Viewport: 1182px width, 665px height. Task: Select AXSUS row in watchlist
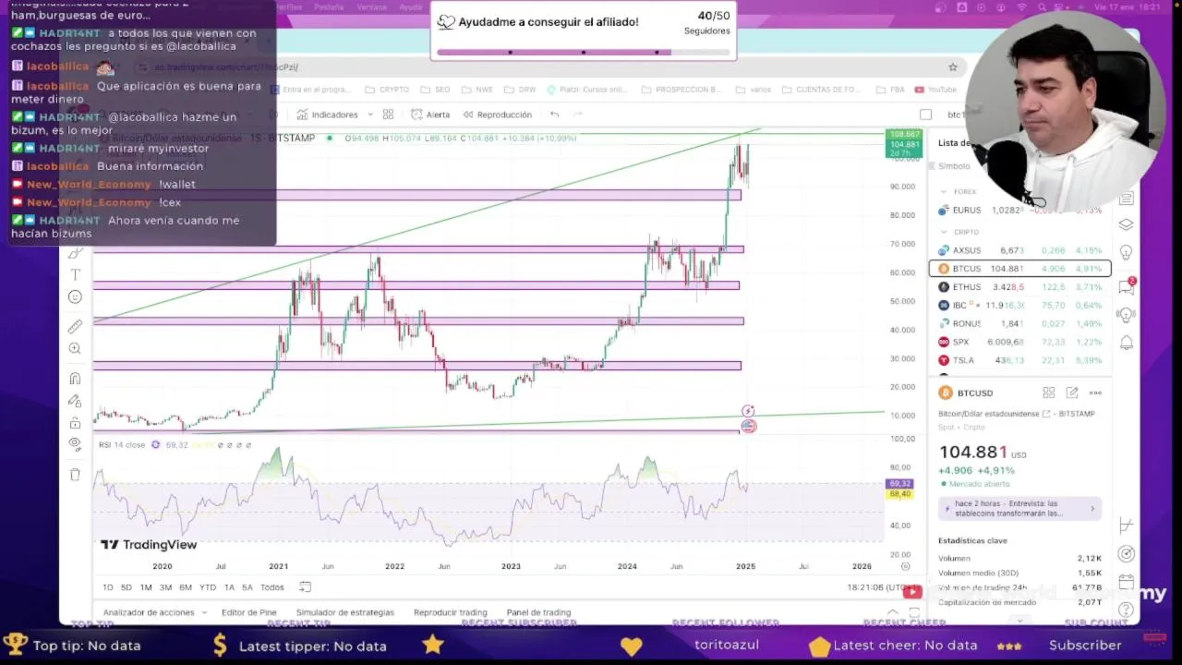[x=1020, y=250]
